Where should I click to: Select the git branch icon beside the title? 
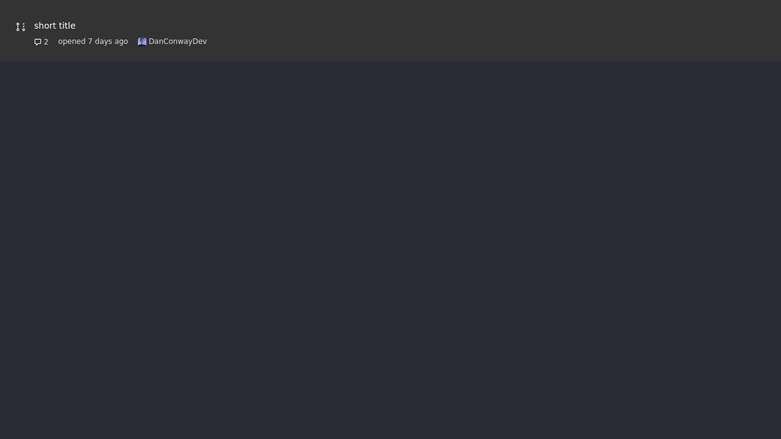20,27
